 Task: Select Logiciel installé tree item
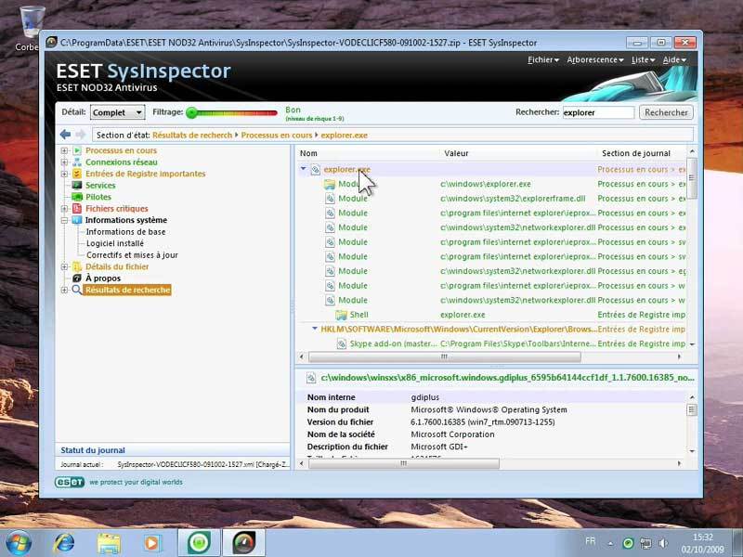click(114, 243)
